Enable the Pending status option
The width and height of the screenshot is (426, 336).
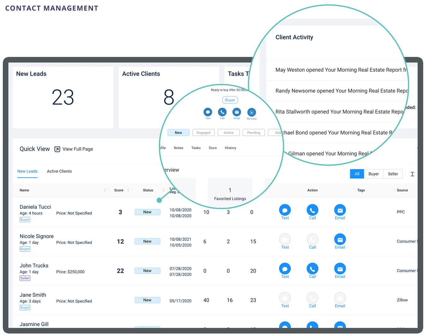pyautogui.click(x=253, y=132)
